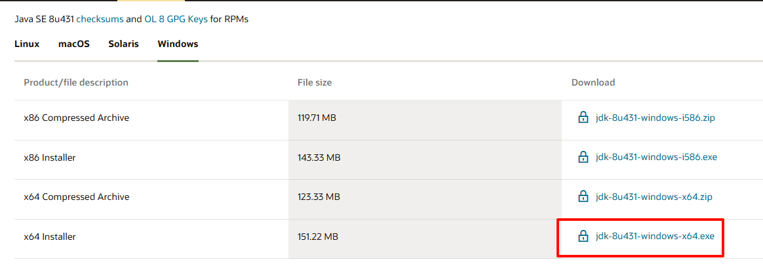This screenshot has width=763, height=264.
Task: Click lock icon beside jdk-8u431-windows-i586.zip
Action: coord(583,118)
